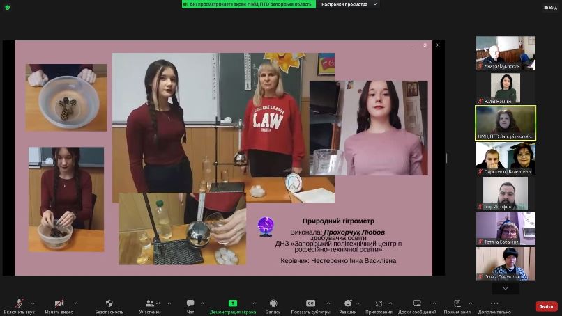This screenshot has width=562, height=316.
Task: Open the Чат chat panel
Action: pos(190,303)
